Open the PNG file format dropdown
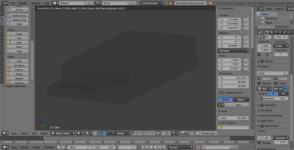 coord(265,89)
